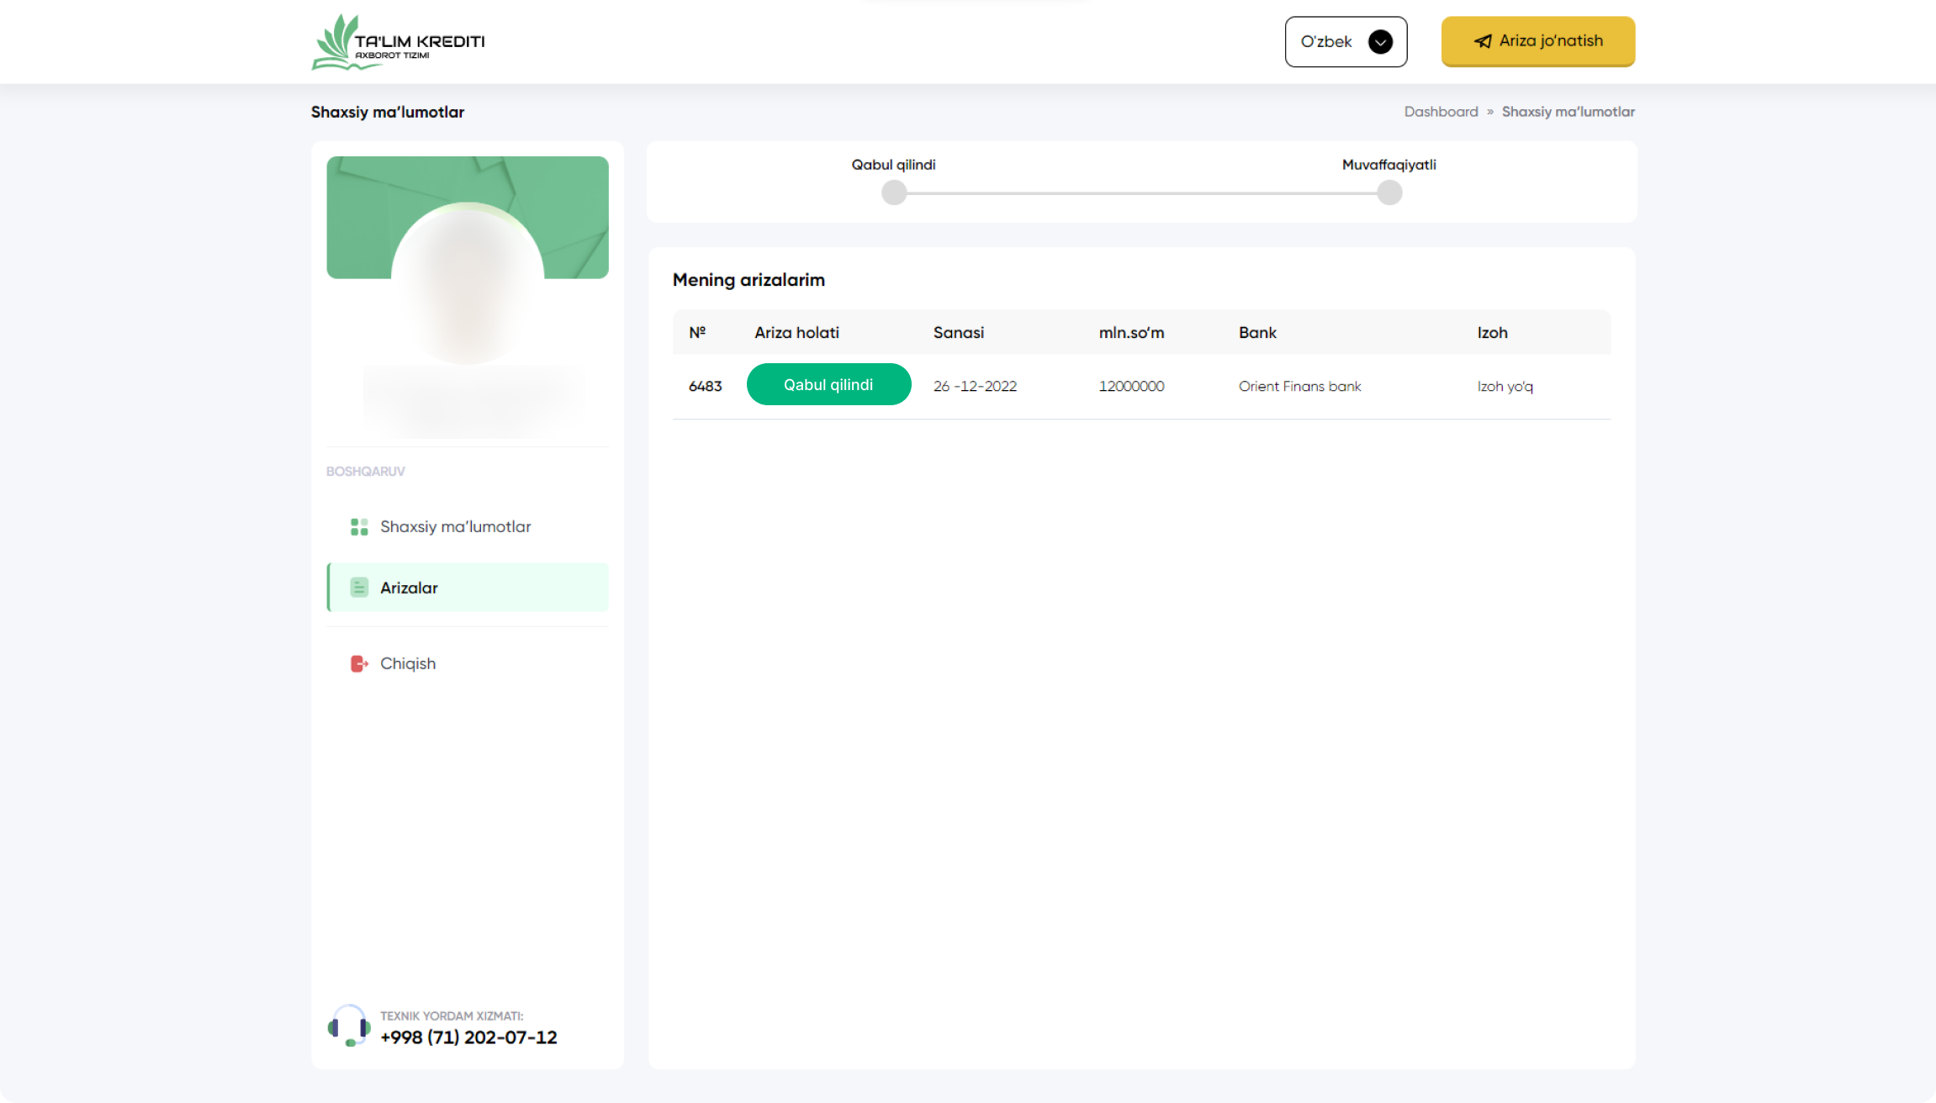This screenshot has width=1936, height=1103.
Task: Click the Ta'lim Krediti logo
Action: coord(398,42)
